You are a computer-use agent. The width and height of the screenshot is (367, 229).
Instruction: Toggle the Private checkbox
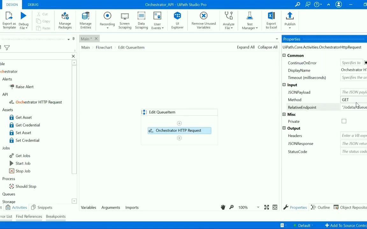(344, 121)
